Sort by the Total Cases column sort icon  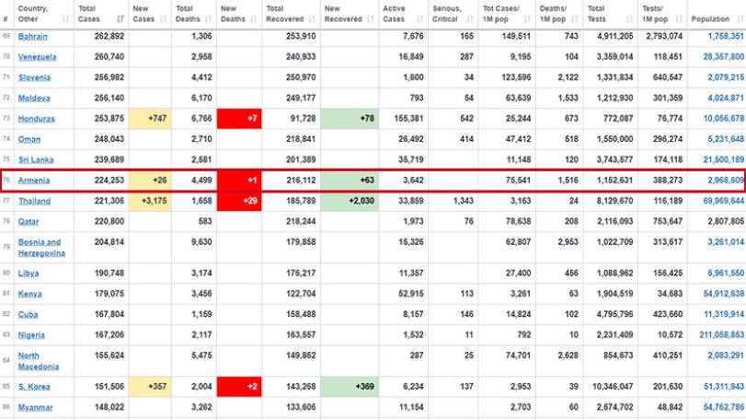tap(121, 19)
